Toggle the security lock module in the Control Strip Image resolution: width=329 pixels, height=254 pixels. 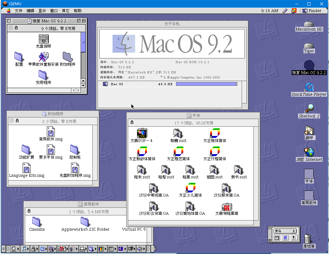[33, 249]
